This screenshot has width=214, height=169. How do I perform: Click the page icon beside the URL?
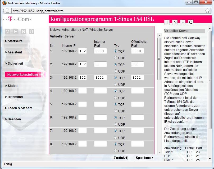(x=7, y=11)
